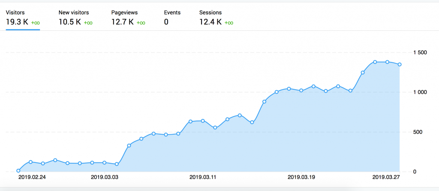Click the data point above the 2019.03.19 label
The height and width of the screenshot is (191, 439).
[301, 91]
